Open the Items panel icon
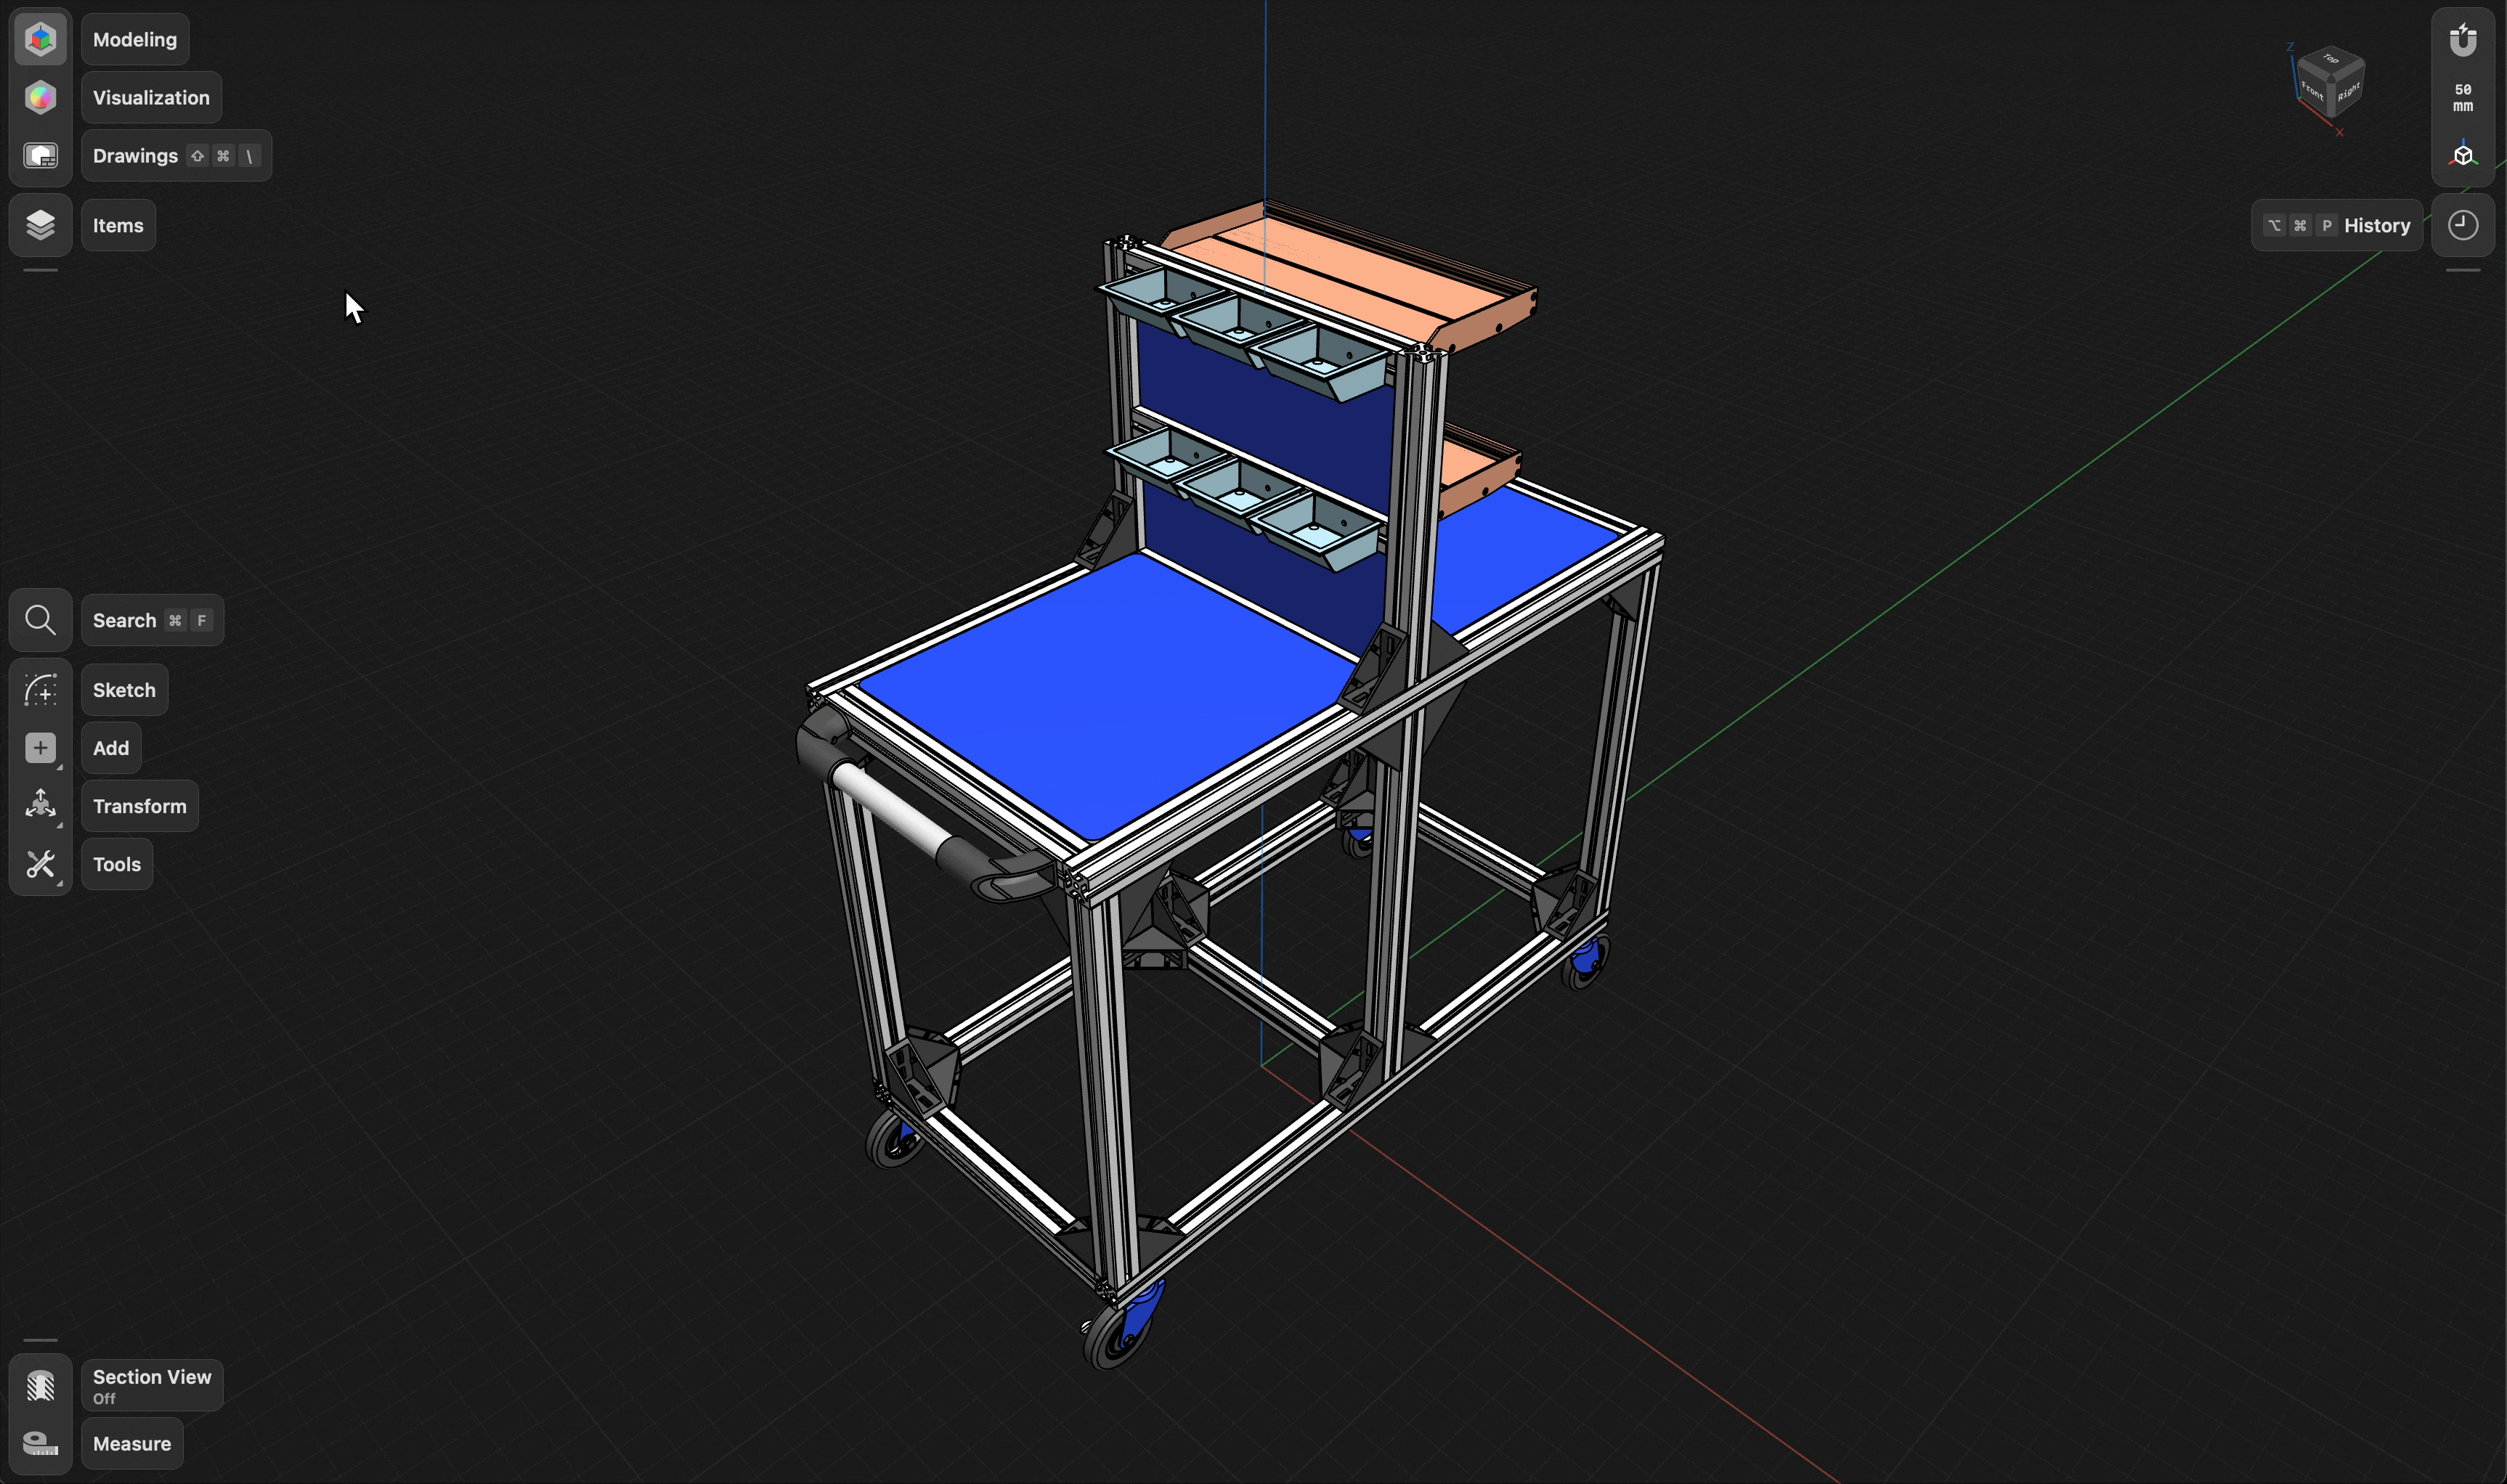Screen dimensions: 2507x1484 point(40,225)
